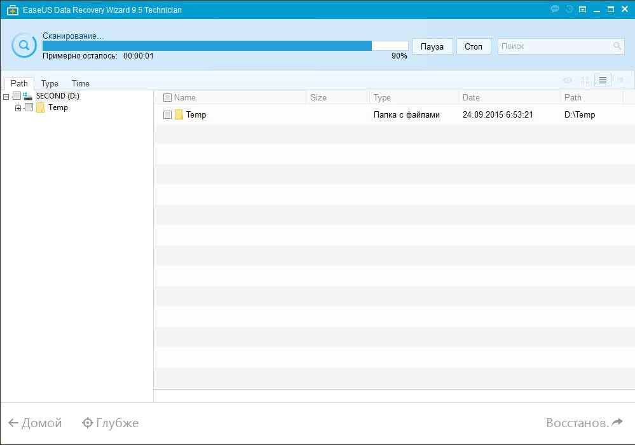
Task: Click the circular scanning magnifier icon
Action: click(x=24, y=45)
